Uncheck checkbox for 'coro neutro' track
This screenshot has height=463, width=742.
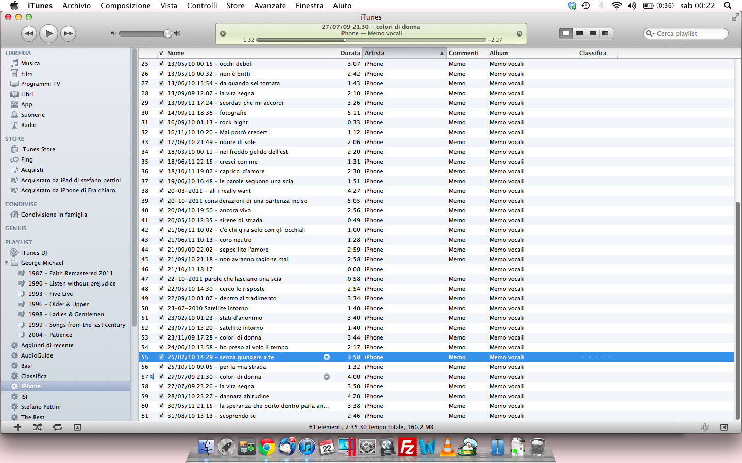pos(161,240)
